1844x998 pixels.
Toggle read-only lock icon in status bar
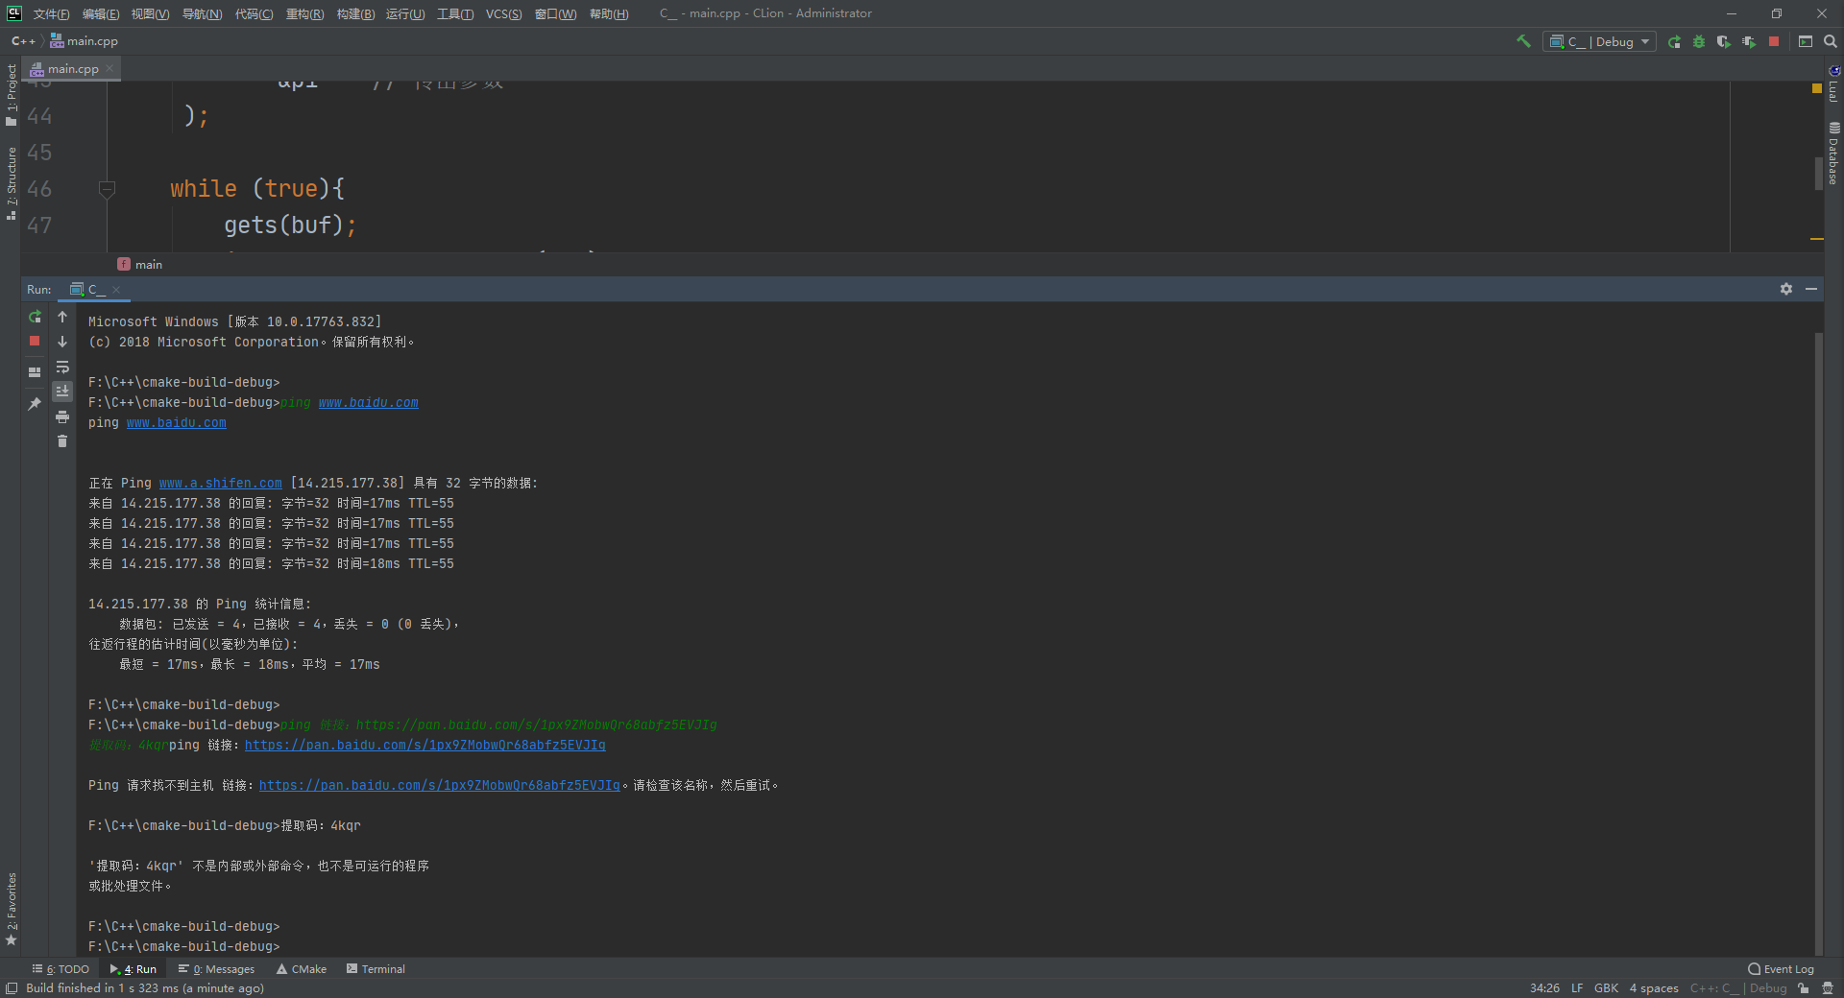(x=1804, y=988)
